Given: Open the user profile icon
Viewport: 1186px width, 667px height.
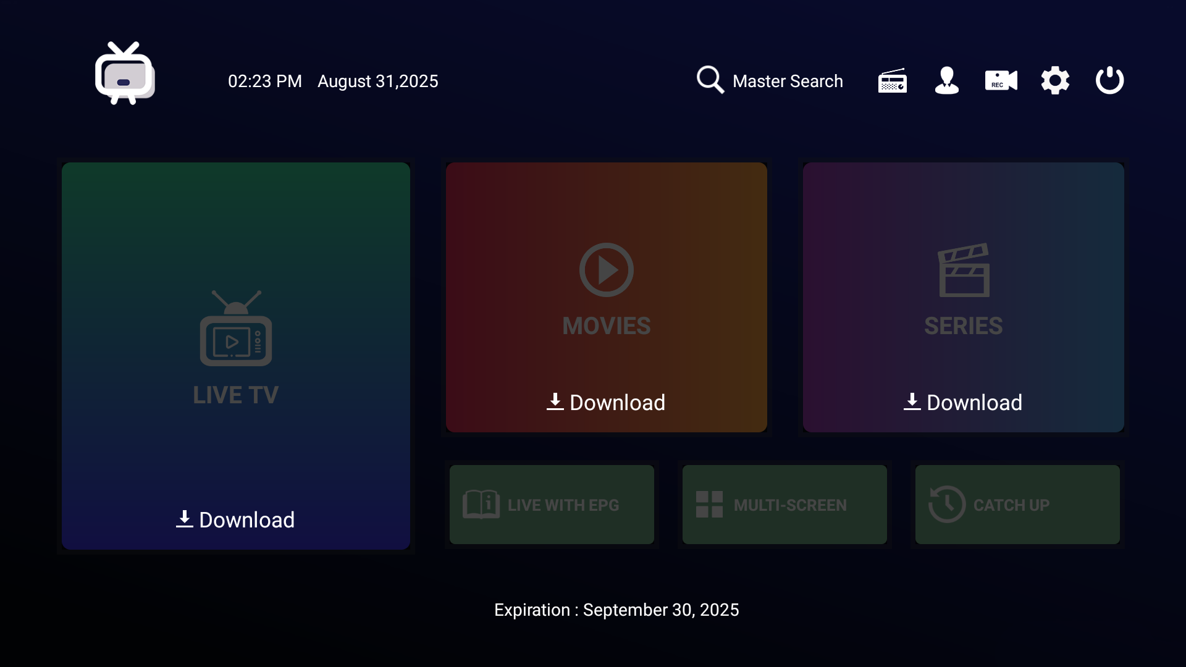Looking at the screenshot, I should tap(946, 81).
